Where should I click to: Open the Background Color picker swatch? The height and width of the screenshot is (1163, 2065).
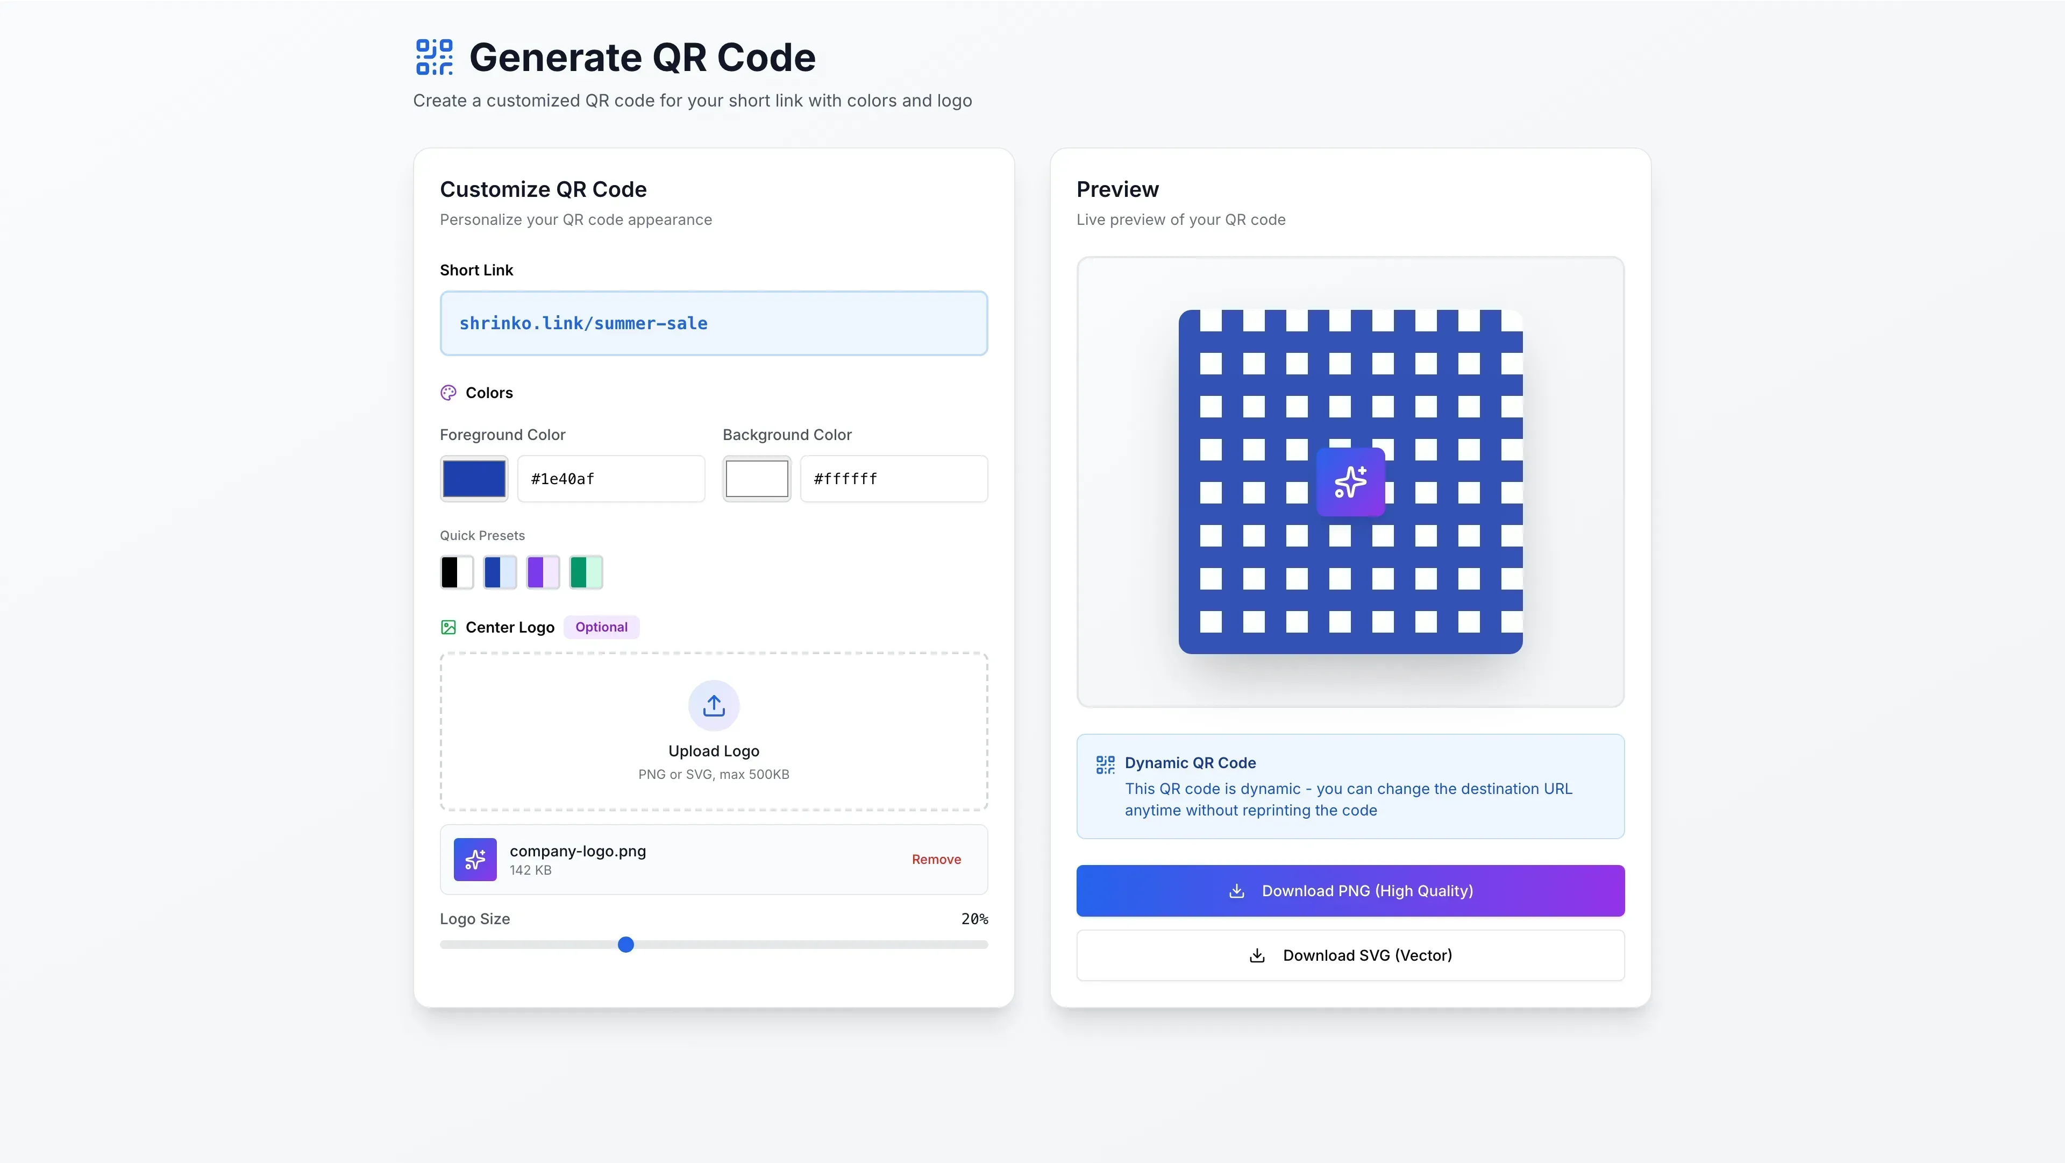coord(756,478)
